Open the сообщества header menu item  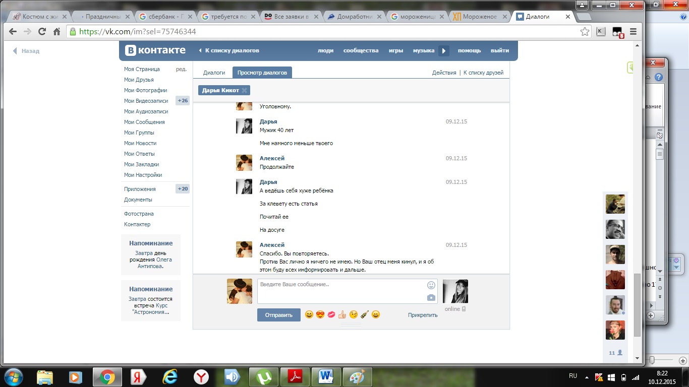pyautogui.click(x=361, y=50)
